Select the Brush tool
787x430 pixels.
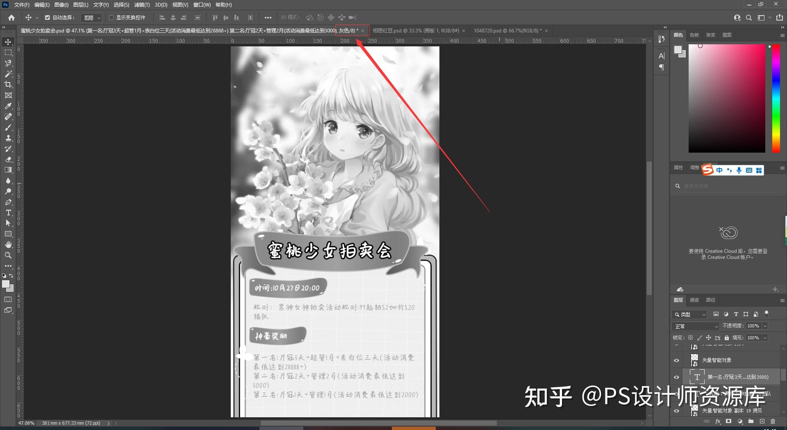pos(8,127)
